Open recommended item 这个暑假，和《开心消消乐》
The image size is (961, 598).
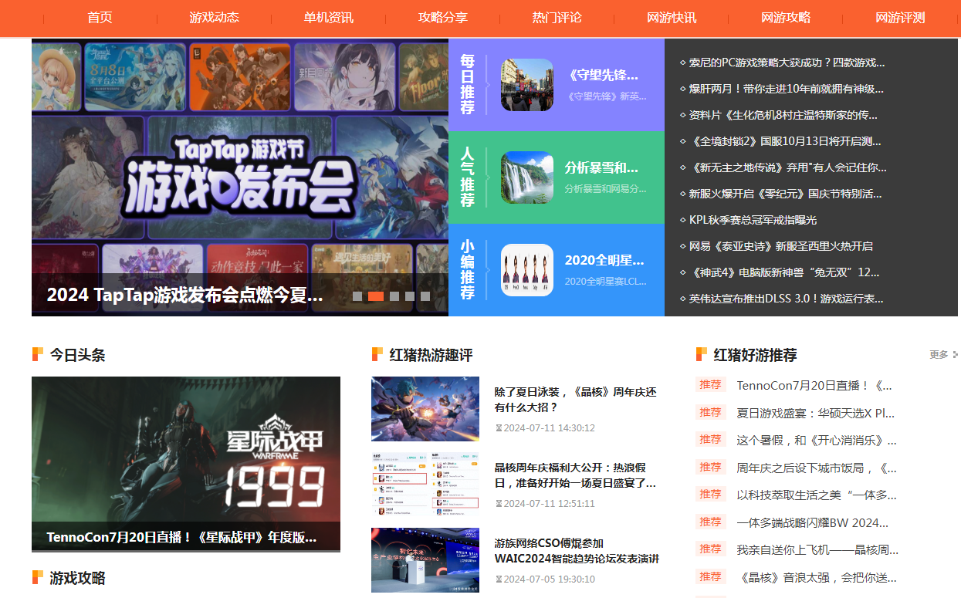pos(817,441)
